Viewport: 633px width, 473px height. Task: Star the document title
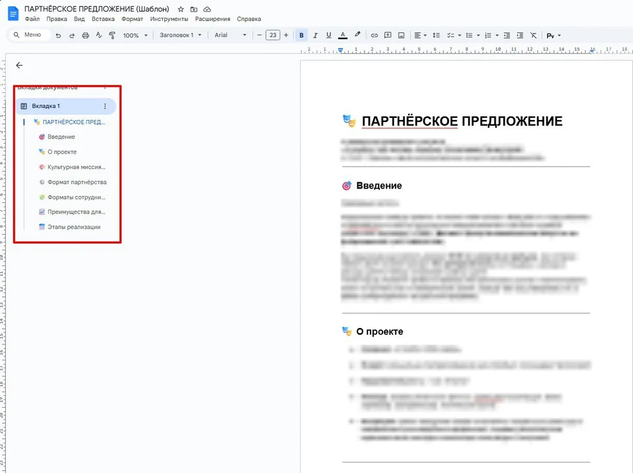181,9
